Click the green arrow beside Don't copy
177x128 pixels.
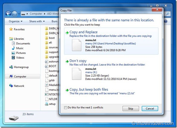click(x=67, y=61)
